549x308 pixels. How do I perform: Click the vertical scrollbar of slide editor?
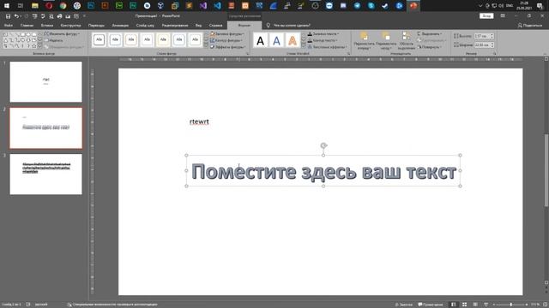click(546, 171)
